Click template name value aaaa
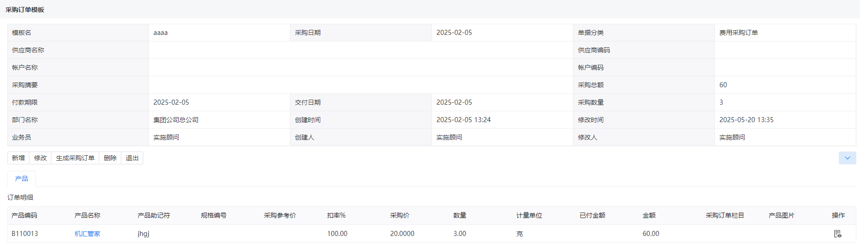 point(160,33)
